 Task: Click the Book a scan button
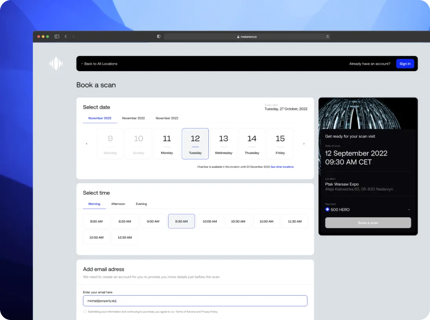click(x=368, y=223)
